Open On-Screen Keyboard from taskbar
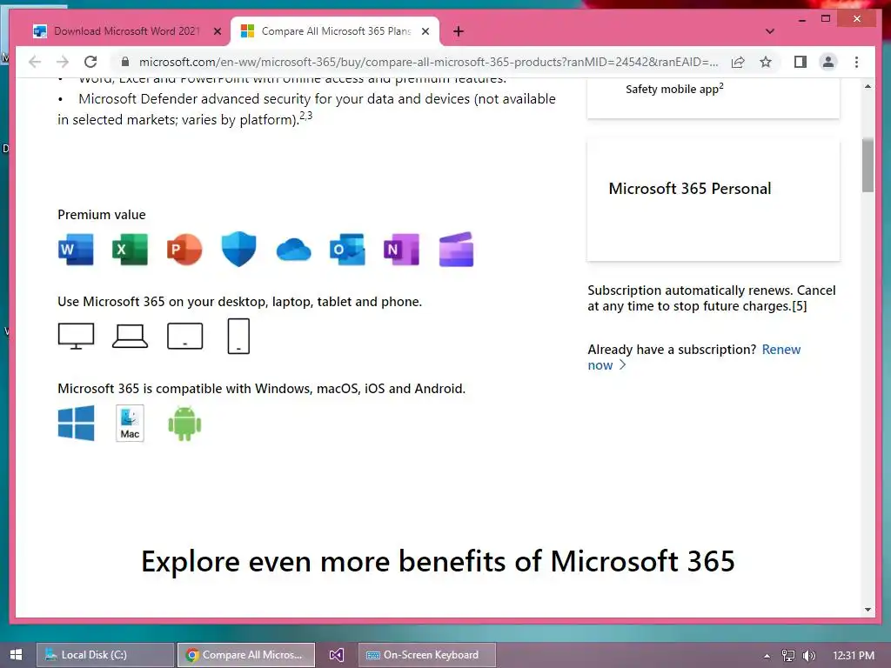The width and height of the screenshot is (891, 668). pyautogui.click(x=426, y=655)
